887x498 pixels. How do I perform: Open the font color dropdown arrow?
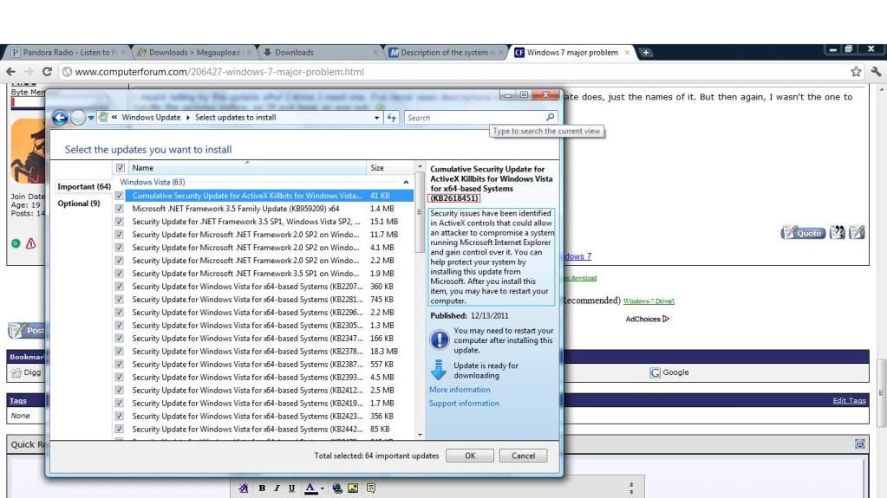pyautogui.click(x=322, y=488)
